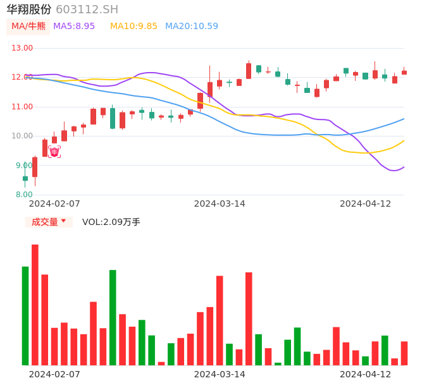
Task: Click the 13.00 price axis label
Action: pos(22,48)
